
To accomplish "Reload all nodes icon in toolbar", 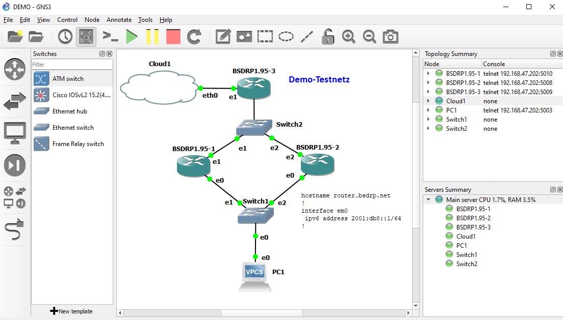I will pos(194,37).
